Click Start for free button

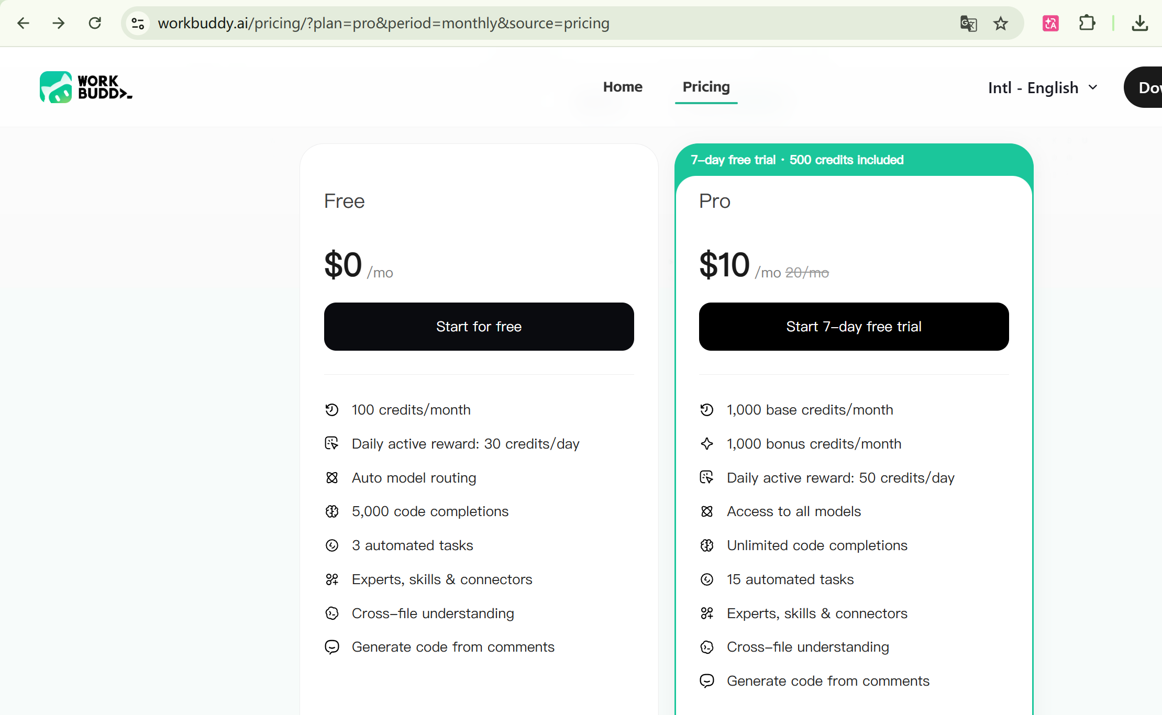tap(479, 327)
